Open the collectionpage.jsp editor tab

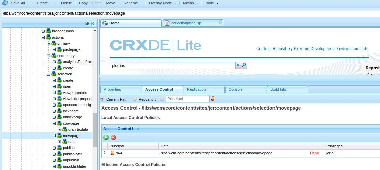pos(193,23)
